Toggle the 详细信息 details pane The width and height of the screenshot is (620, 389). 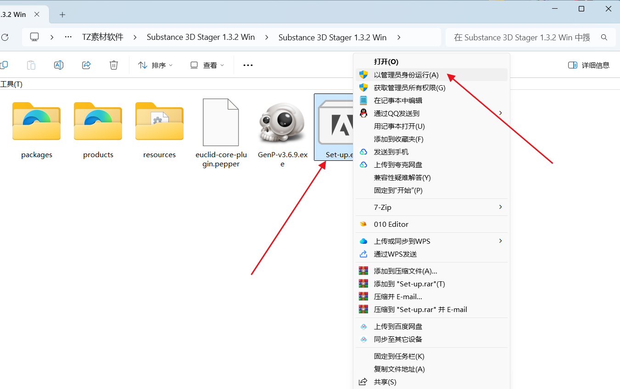tap(589, 65)
